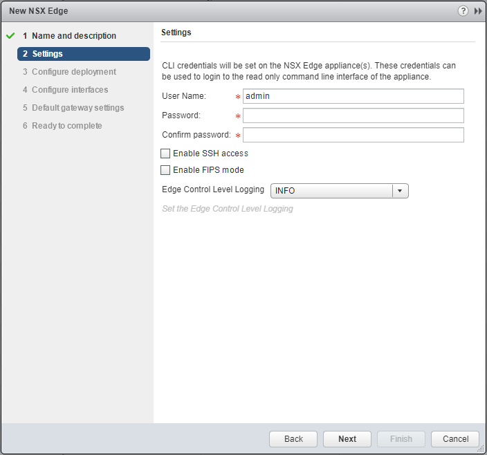
Task: Go to step 1 Name and description
Action: point(73,36)
